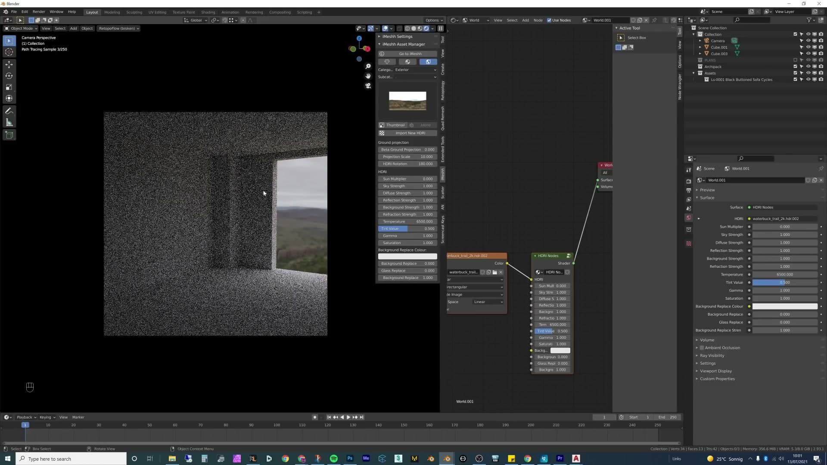Hide Cube.003 with its eye icon
The height and width of the screenshot is (465, 827).
[808, 54]
